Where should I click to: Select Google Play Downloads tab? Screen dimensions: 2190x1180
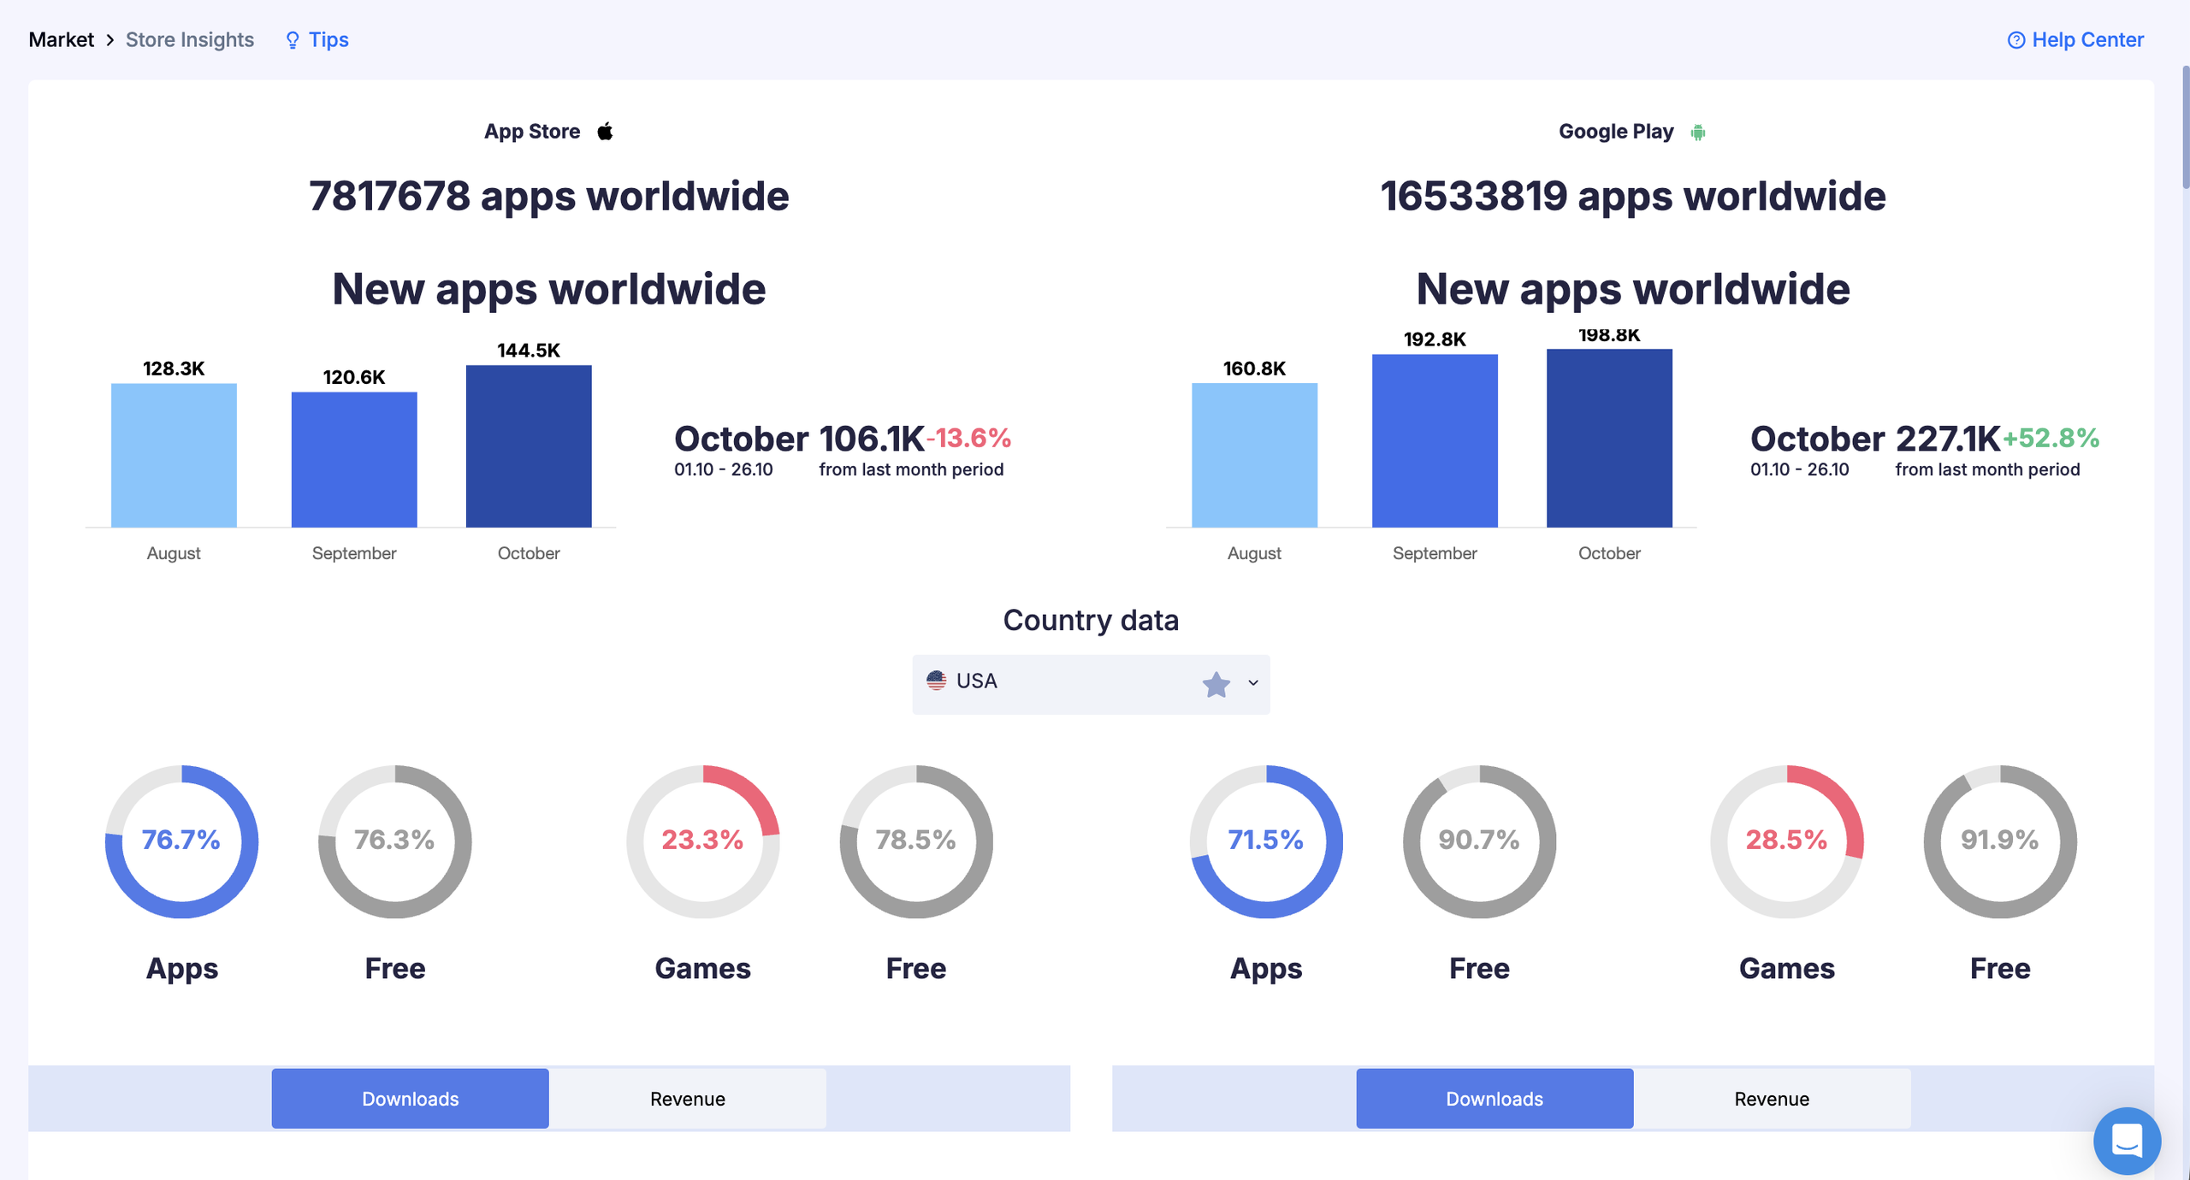coord(1495,1099)
